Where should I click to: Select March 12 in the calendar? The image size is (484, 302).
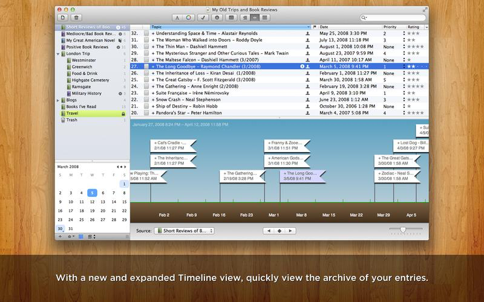pyautogui.click(x=91, y=202)
